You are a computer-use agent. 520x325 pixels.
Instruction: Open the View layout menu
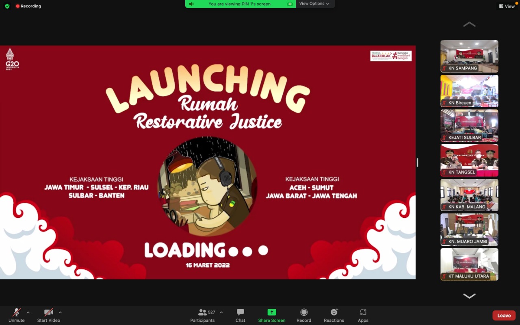[507, 6]
